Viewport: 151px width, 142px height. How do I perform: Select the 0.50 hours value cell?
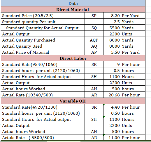[112, 113]
